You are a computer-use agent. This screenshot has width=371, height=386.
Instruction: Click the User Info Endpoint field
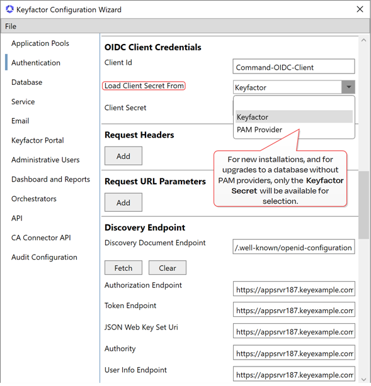click(x=294, y=373)
